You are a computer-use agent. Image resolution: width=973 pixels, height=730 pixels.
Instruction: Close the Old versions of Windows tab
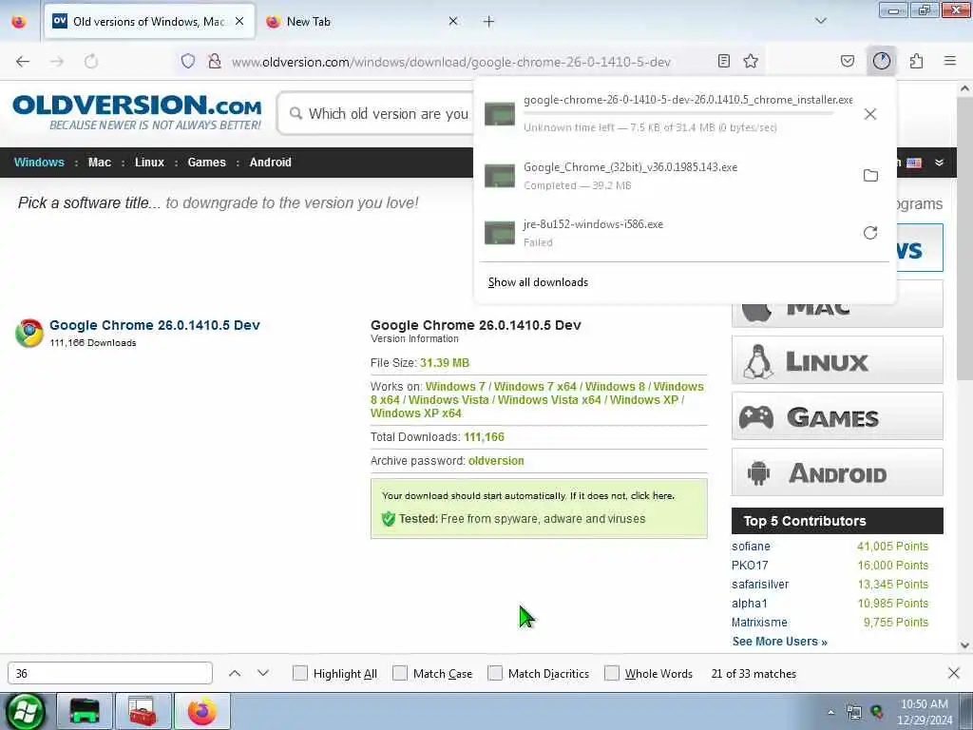(239, 21)
